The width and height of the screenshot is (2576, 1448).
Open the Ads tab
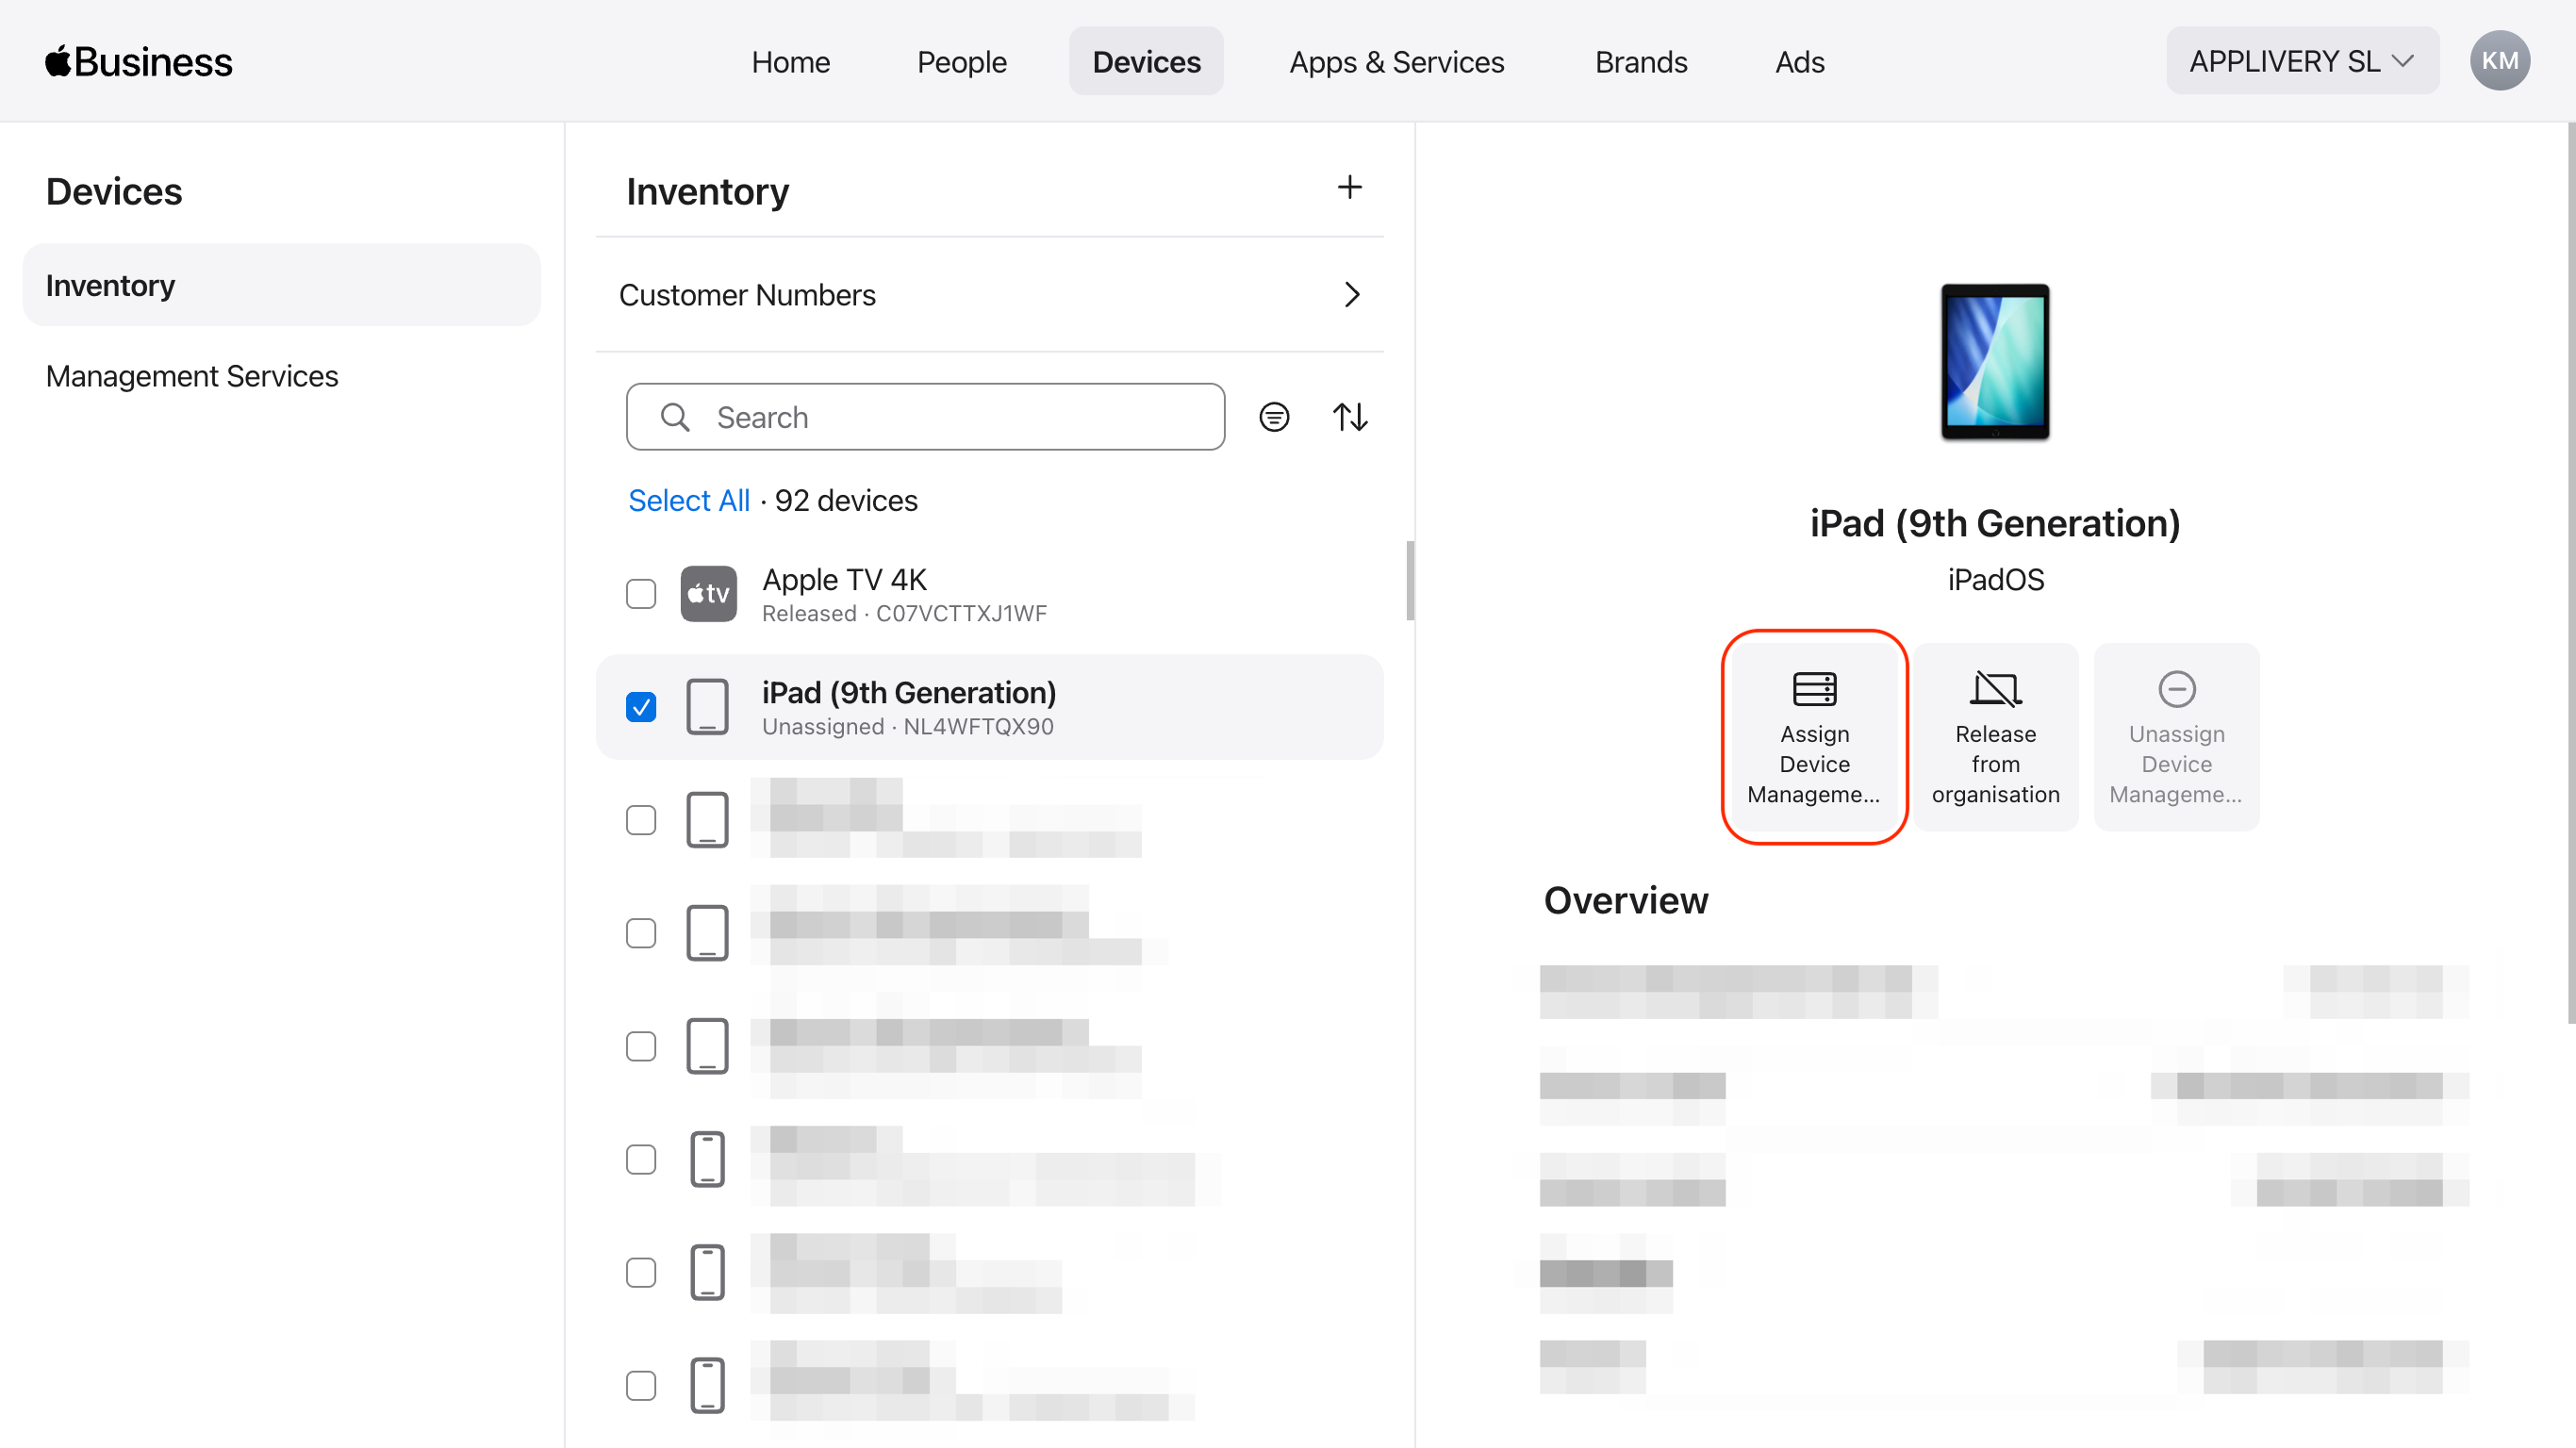point(1799,62)
